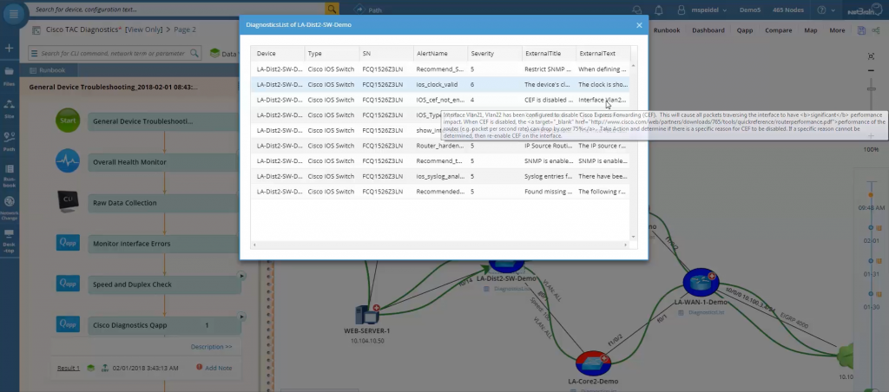This screenshot has height=392, width=889.
Task: Sort by the Severity column header
Action: click(x=494, y=53)
